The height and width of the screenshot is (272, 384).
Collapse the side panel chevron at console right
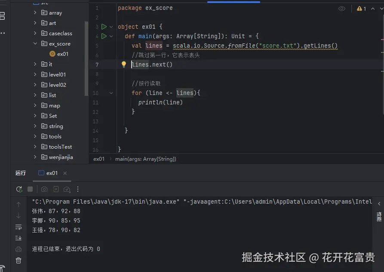tap(379, 203)
